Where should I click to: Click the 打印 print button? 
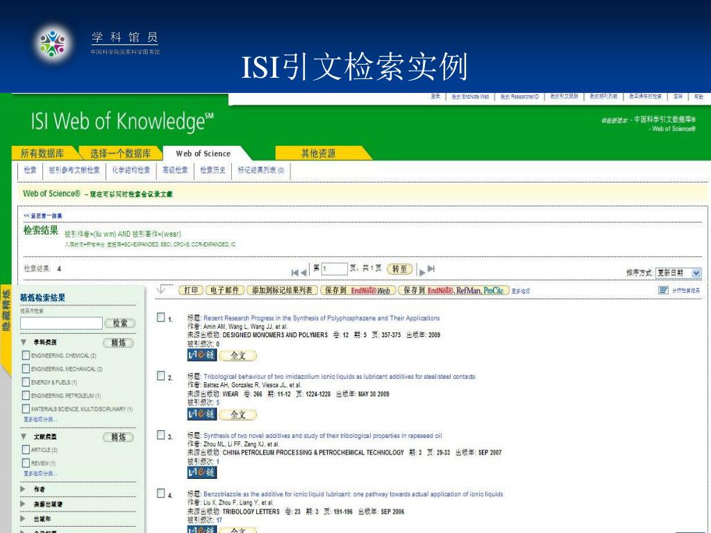click(191, 290)
